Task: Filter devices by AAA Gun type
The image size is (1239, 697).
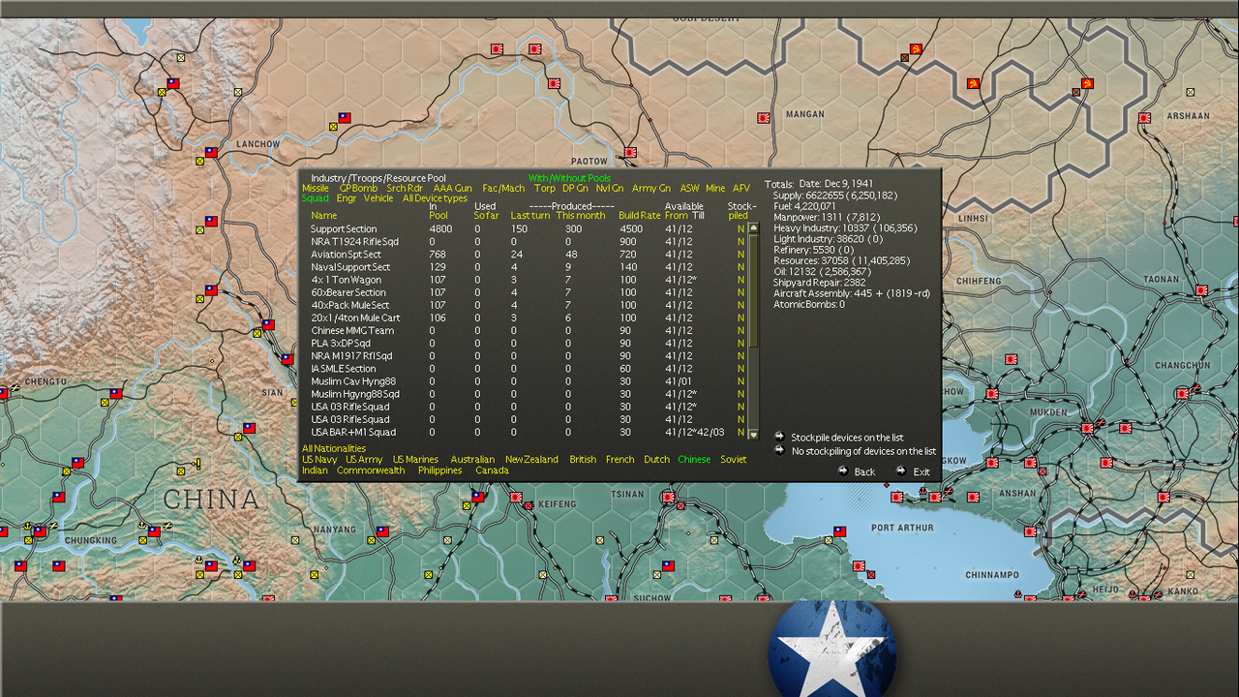Action: 453,188
